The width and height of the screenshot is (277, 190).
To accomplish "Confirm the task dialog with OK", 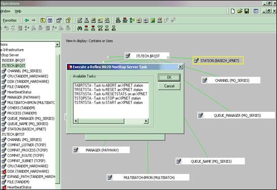I will pos(169,78).
